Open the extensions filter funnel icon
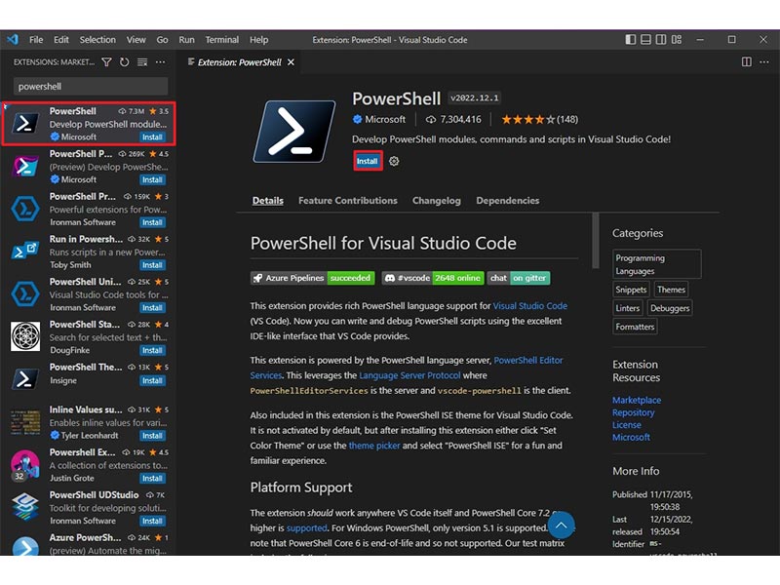Viewport: 780px width, 585px height. [106, 62]
